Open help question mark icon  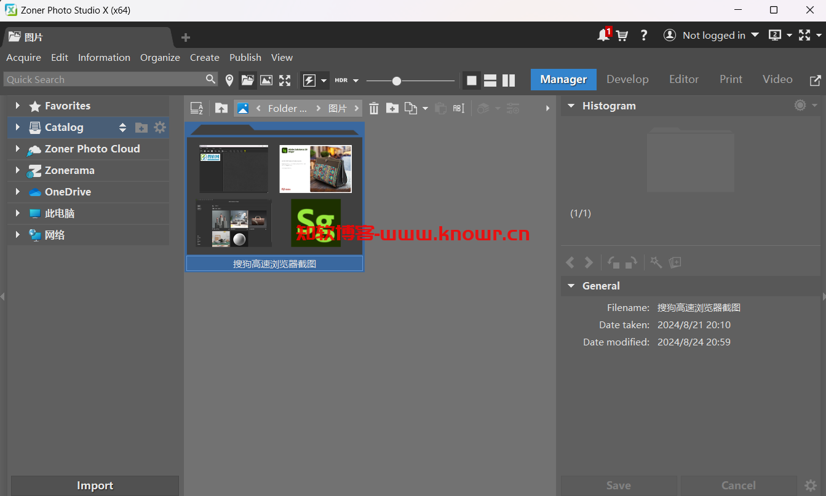(x=644, y=36)
